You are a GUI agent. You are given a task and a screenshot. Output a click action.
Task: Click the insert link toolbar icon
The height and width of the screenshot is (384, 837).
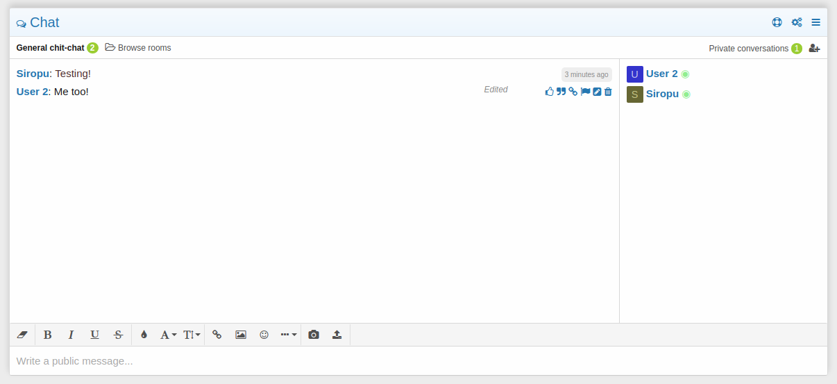(217, 335)
